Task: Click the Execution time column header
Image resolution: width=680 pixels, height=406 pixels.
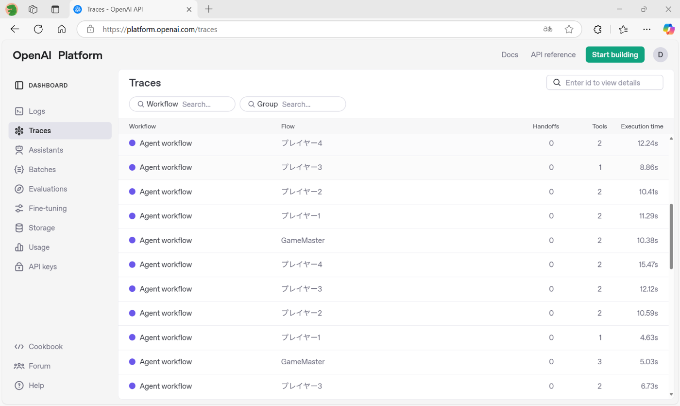Action: [642, 126]
